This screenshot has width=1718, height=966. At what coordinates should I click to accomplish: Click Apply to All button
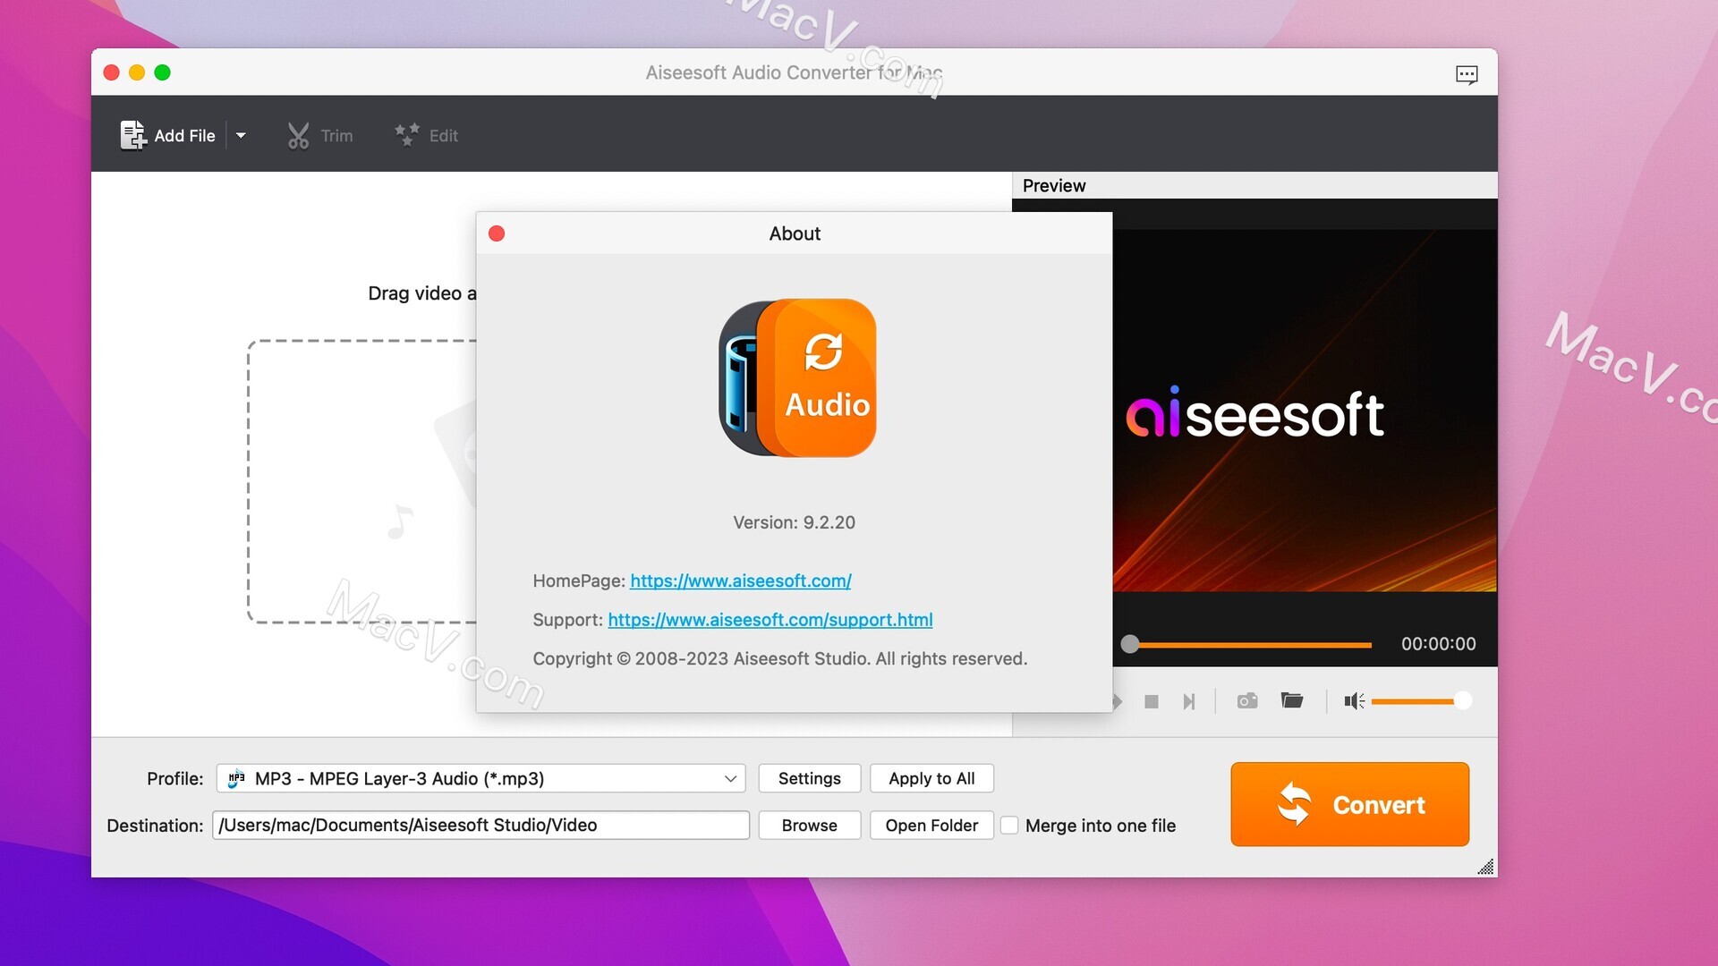pyautogui.click(x=931, y=778)
